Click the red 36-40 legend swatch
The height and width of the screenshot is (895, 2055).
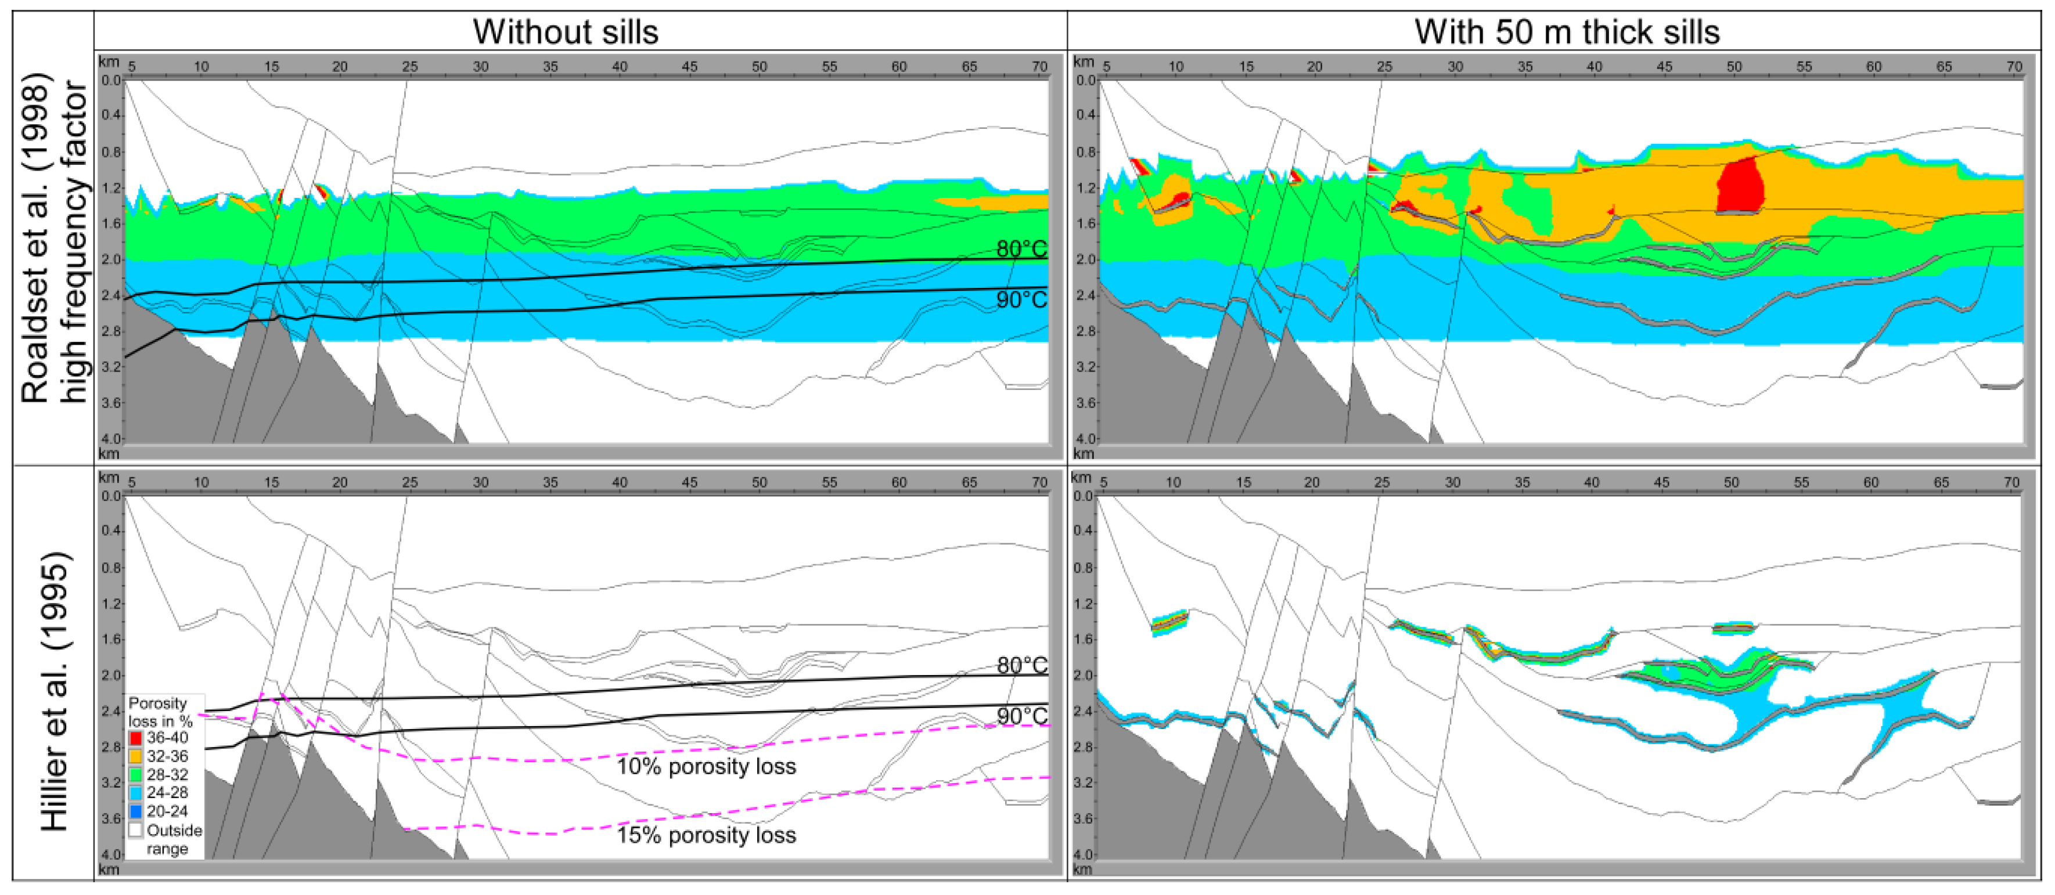[x=136, y=738]
